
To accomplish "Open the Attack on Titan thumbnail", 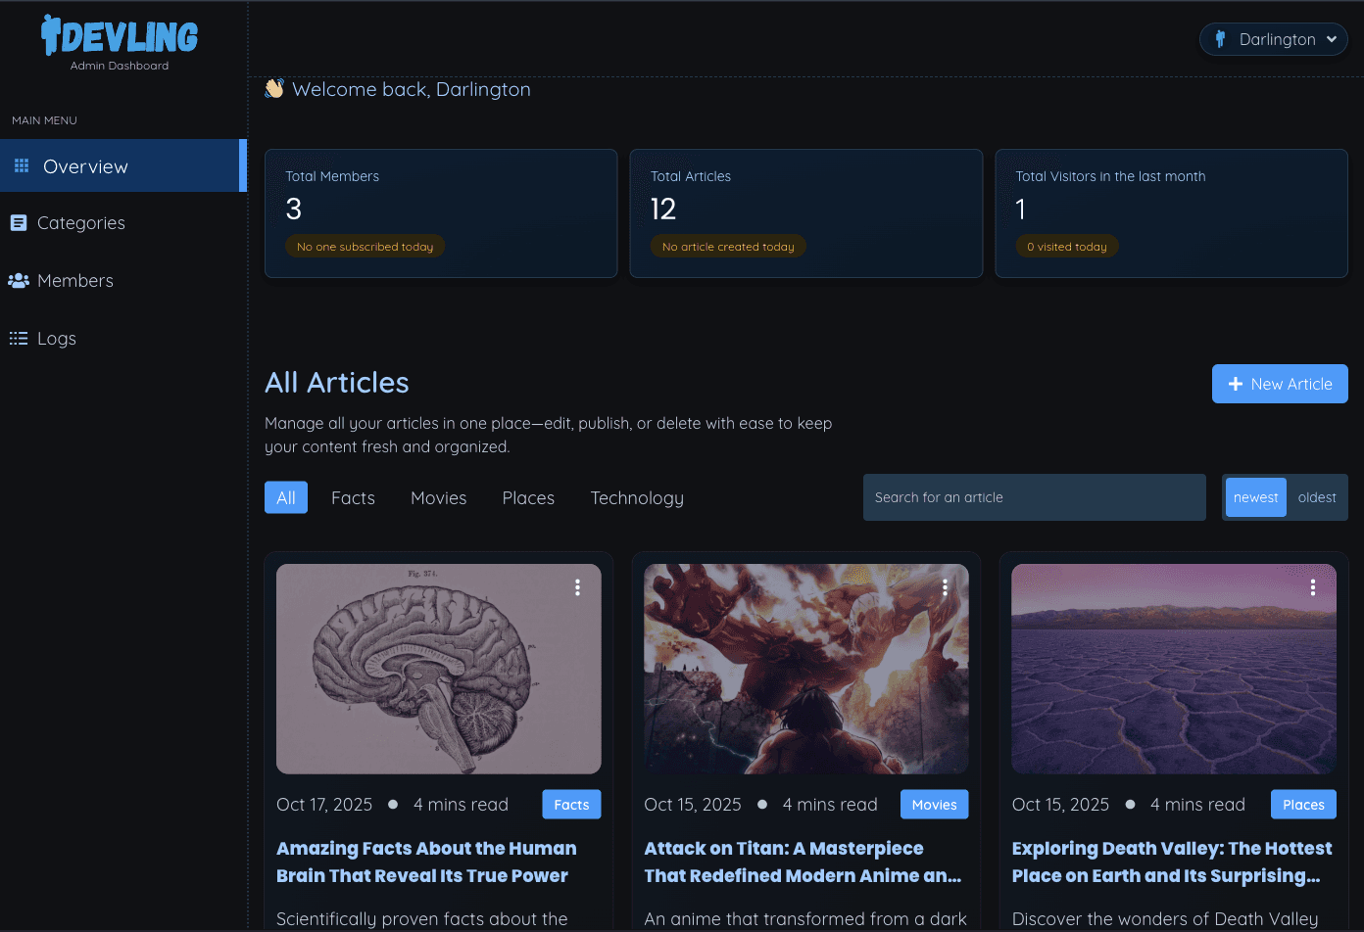I will [806, 669].
